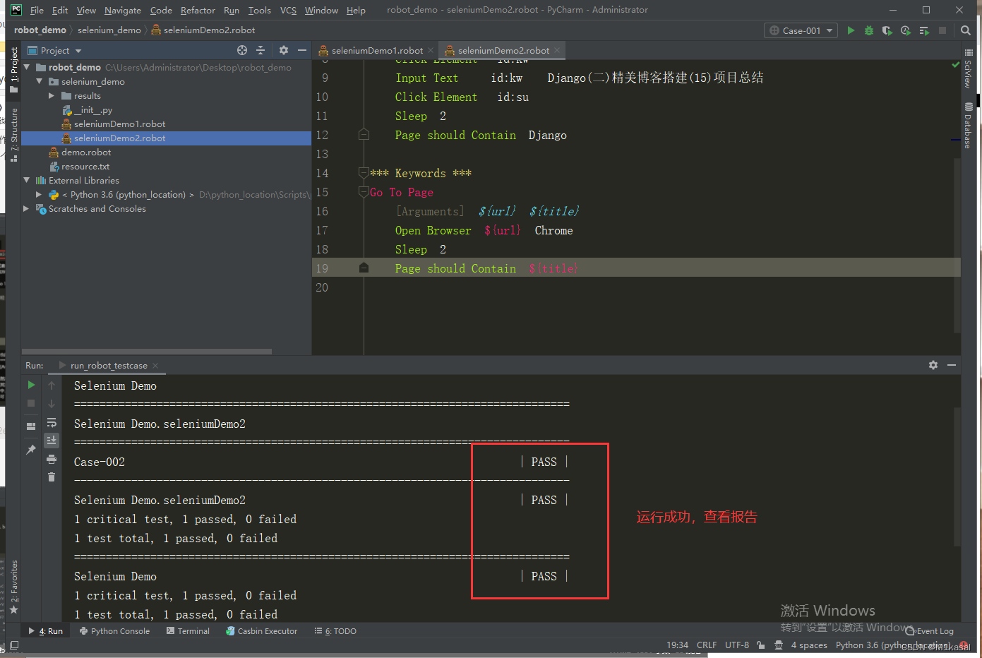Print the Run console output
The height and width of the screenshot is (658, 982).
point(52,459)
